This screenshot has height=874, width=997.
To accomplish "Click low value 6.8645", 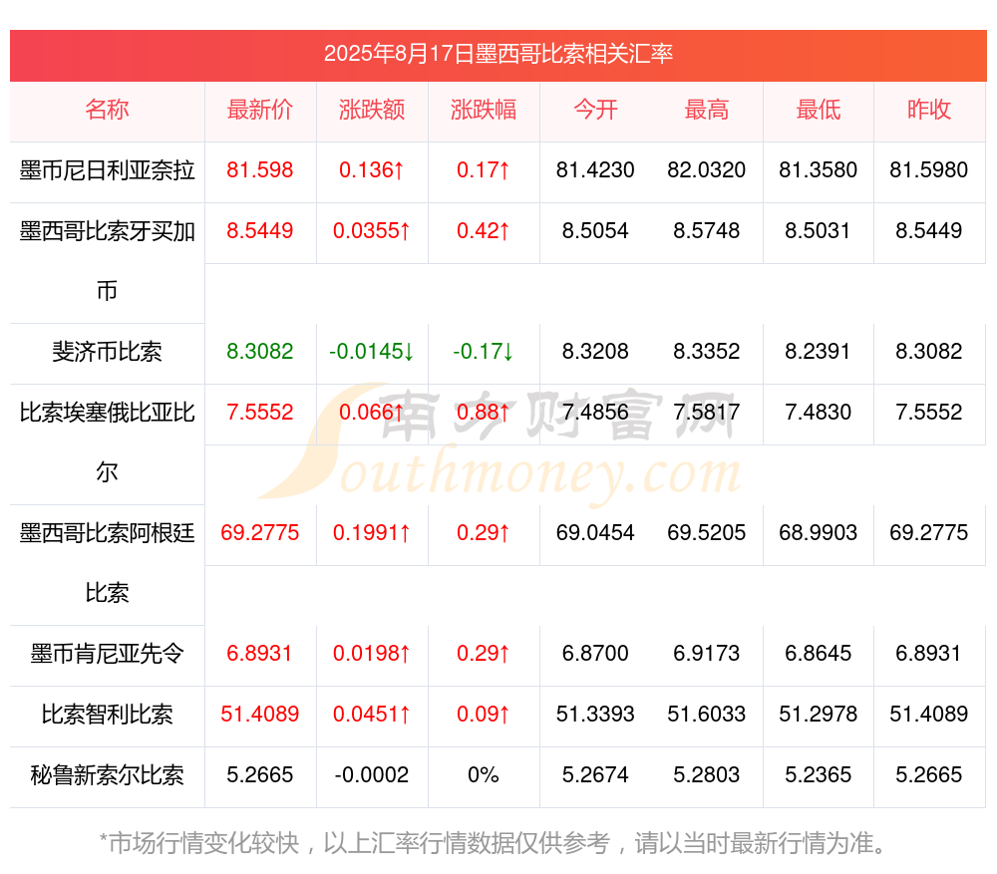I will tap(819, 654).
